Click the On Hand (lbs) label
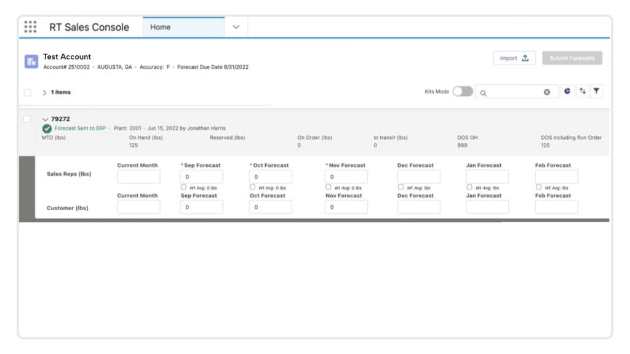Screen dimensions: 630x354 coord(146,137)
